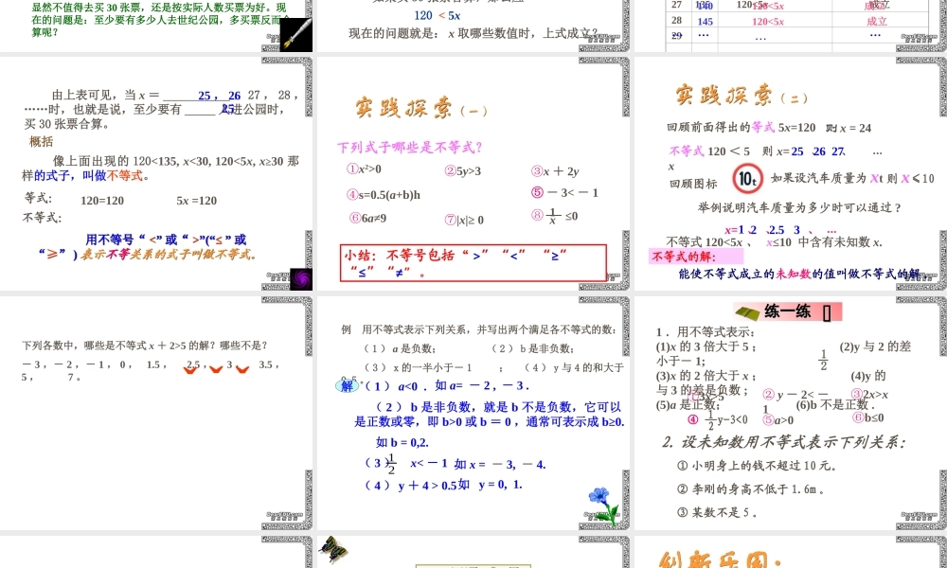Click expression ⑧ 1/x ≤0
The width and height of the screenshot is (947, 568).
pyautogui.click(x=554, y=216)
